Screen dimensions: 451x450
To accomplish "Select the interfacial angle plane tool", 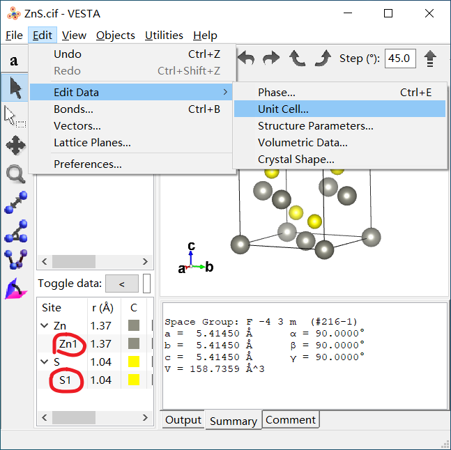I will [x=16, y=288].
